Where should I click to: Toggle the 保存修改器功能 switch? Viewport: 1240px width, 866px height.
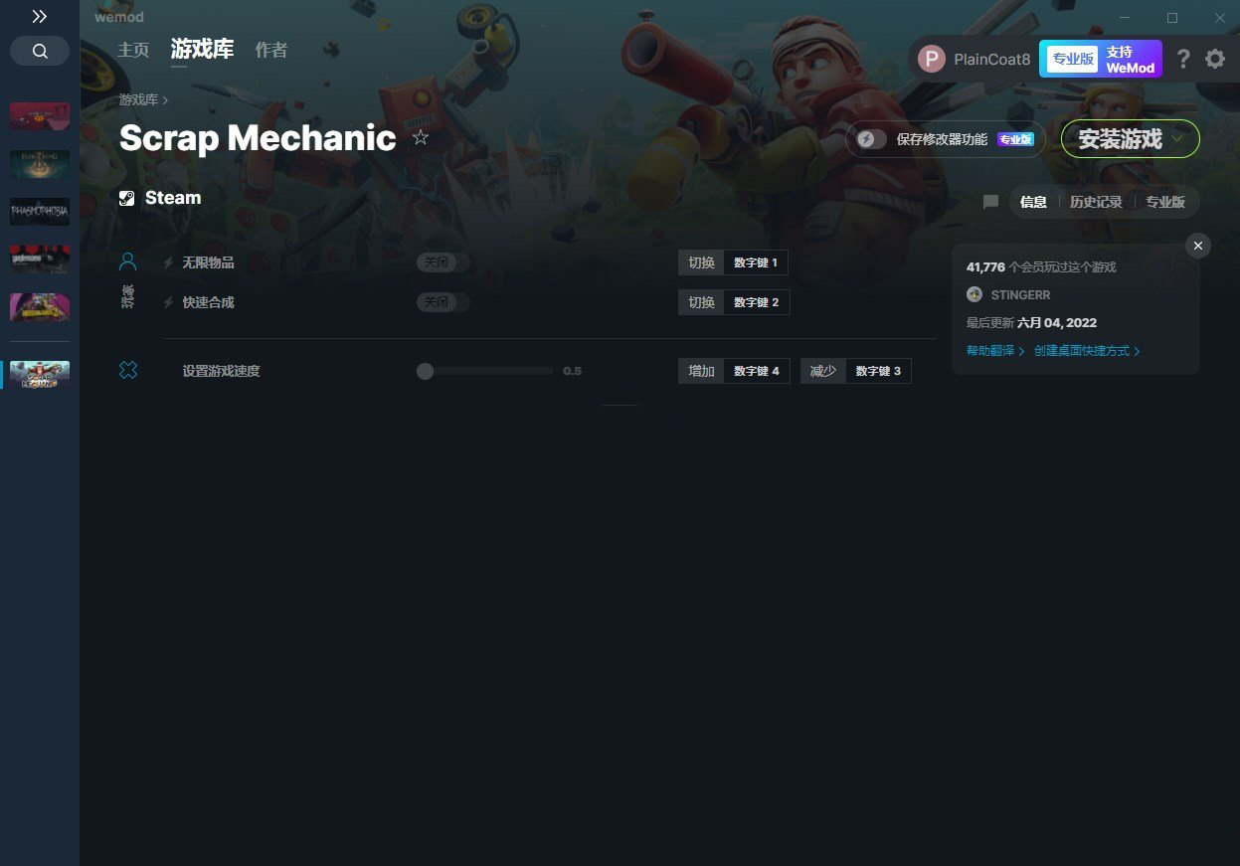(x=871, y=139)
